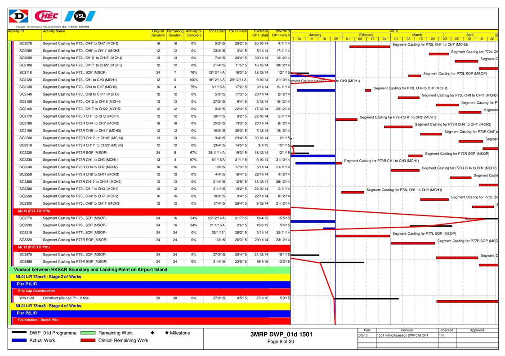
Task: Click the red Gantt bar in the SC2078 row
Action: pyautogui.click(x=369, y=47)
